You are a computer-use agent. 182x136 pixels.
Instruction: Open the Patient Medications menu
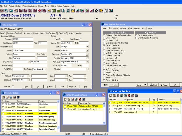[x=30, y=6]
